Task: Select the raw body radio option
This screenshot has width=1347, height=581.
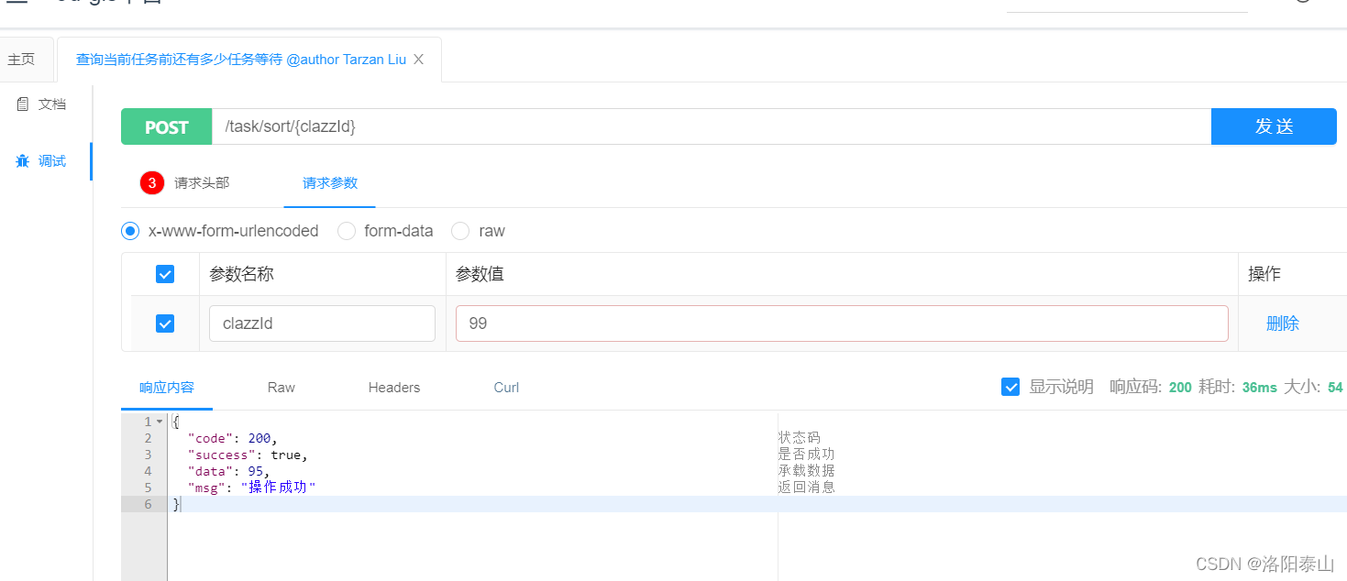Action: (x=460, y=231)
